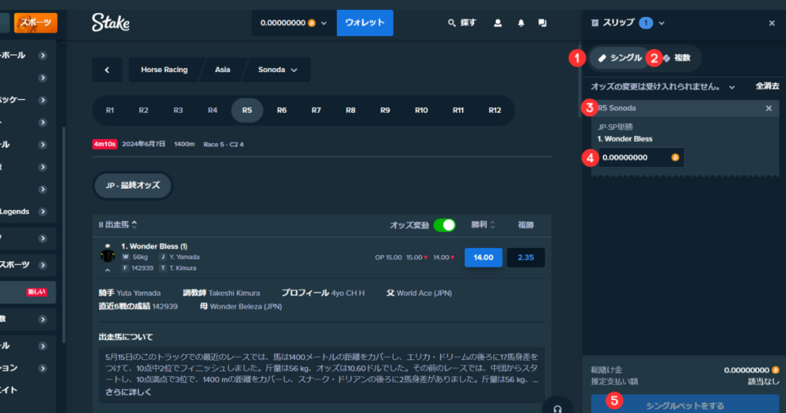Click 騎手 Yuta Yamada text
Viewport: 786px width, 413px height.
tap(130, 293)
